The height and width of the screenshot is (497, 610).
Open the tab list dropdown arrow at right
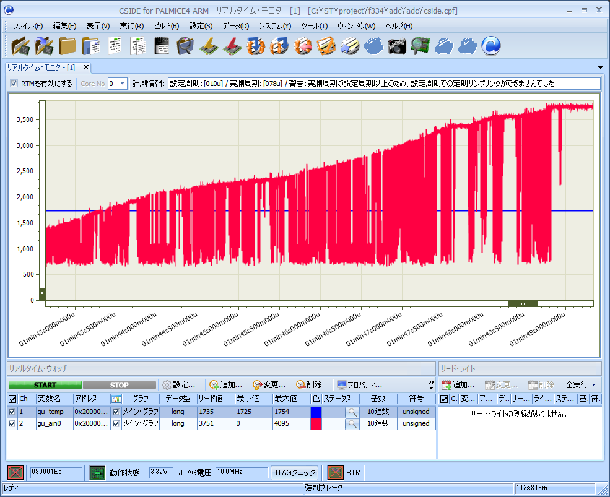click(x=601, y=67)
